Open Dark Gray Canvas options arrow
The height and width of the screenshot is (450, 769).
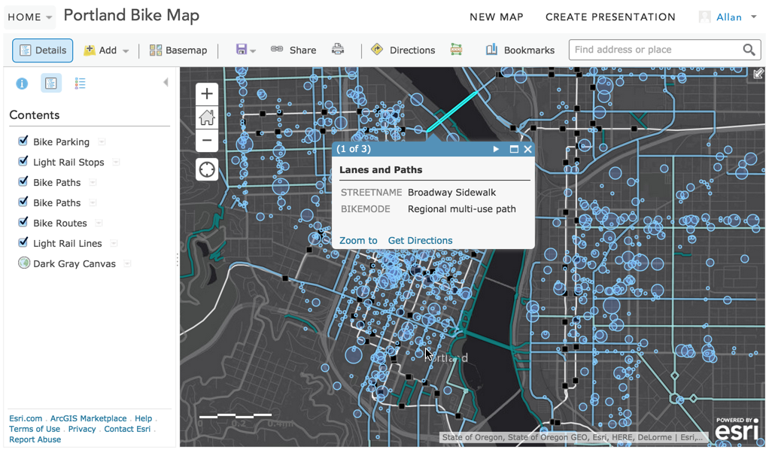(127, 263)
